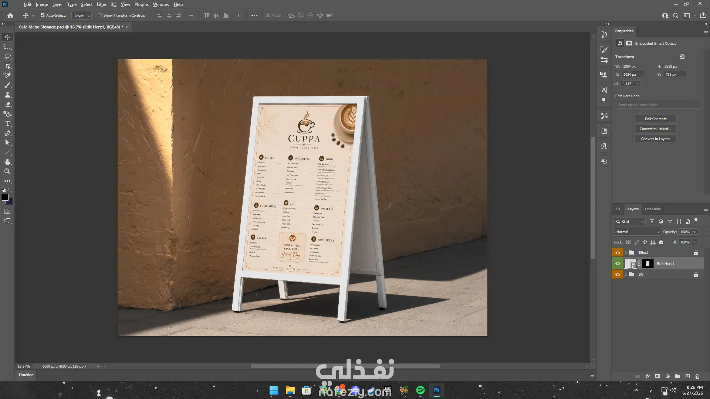Open the Glyphs panel icon

(604, 146)
